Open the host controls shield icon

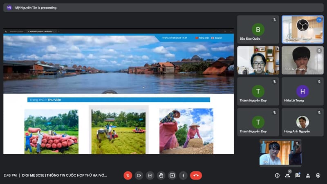tap(318, 175)
